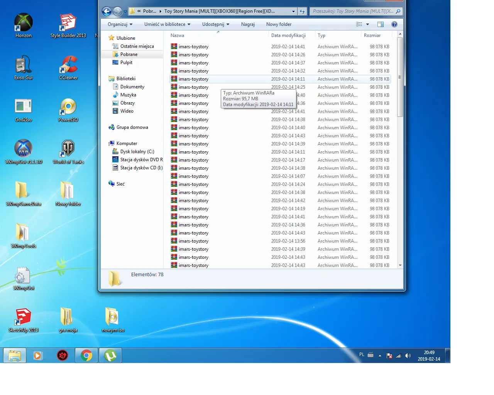Open the Udostępnij dropdown menu
Viewport: 494px width, 395px height.
pos(216,24)
